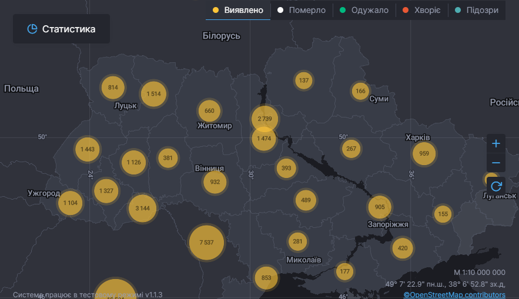Open the Статистика panel button
This screenshot has height=299, width=519.
pyautogui.click(x=61, y=29)
